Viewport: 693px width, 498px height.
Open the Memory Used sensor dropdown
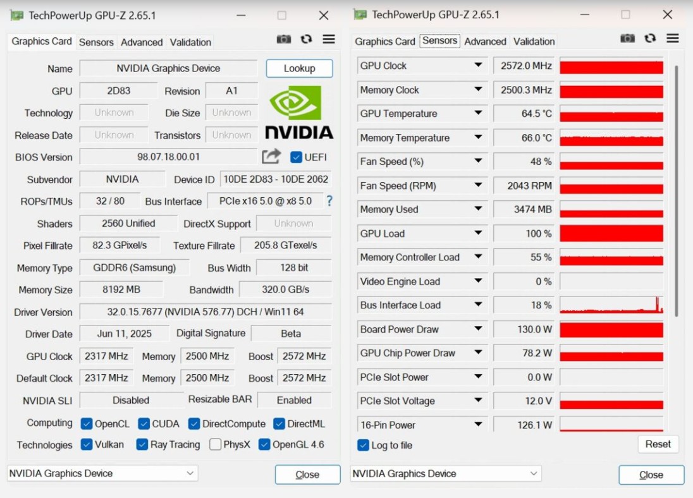pyautogui.click(x=478, y=209)
